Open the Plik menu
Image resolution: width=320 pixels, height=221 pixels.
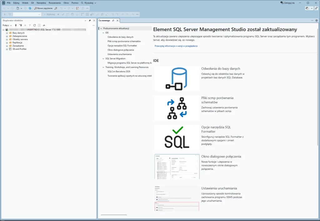[x=8, y=3]
